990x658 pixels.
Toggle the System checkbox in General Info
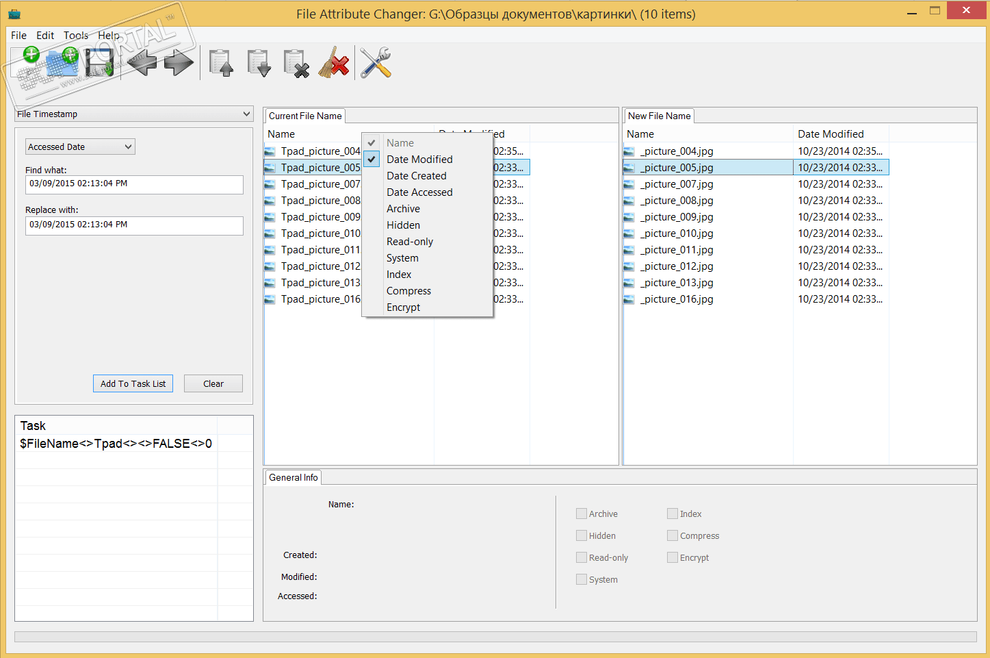pyautogui.click(x=582, y=579)
